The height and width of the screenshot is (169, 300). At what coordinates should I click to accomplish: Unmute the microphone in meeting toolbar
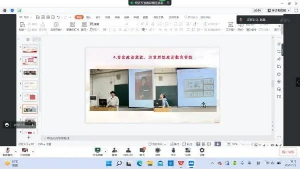[x=8, y=151]
